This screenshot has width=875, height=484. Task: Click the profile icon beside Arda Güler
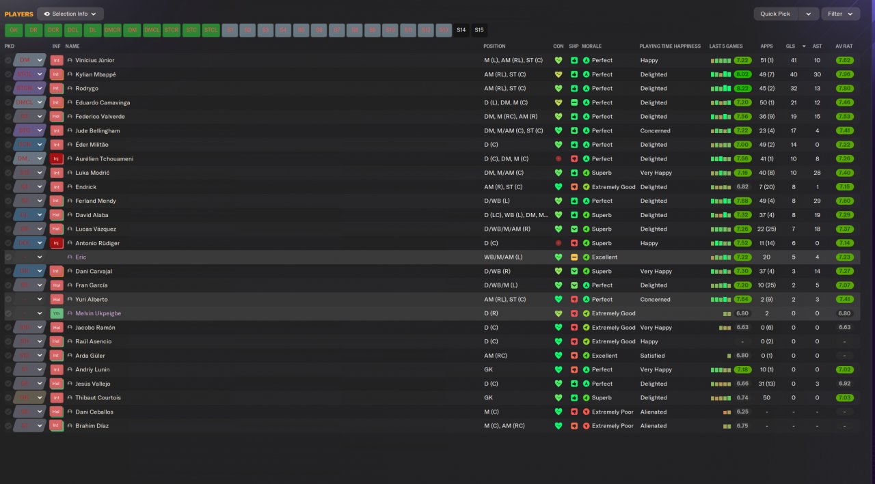click(70, 356)
